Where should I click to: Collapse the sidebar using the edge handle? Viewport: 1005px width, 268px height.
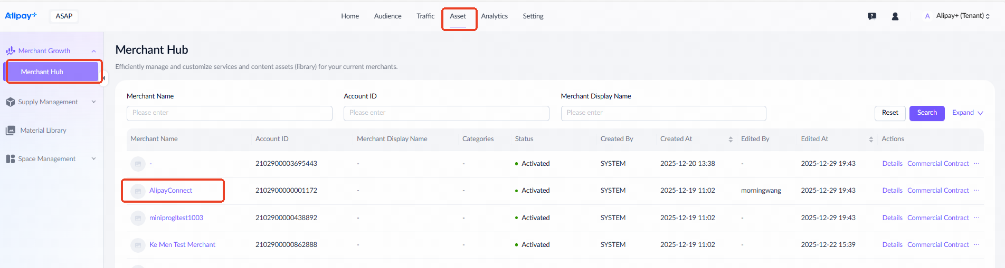104,78
